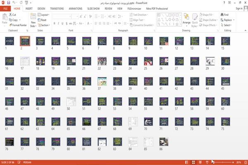Screen dimensions: 248x165
Task: Toggle Bold formatting
Action: 54,24
